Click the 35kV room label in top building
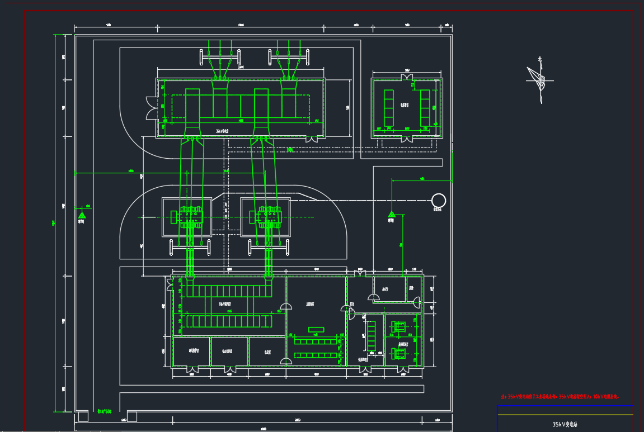Image resolution: width=644 pixels, height=432 pixels. 222,131
